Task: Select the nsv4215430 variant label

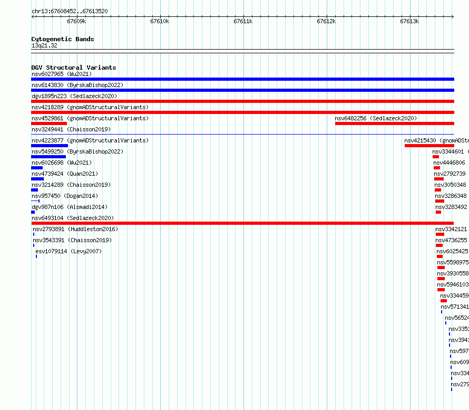Action: coord(436,140)
